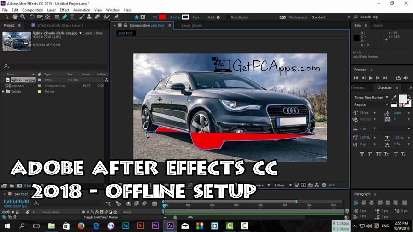Select the Puppet Pin tool

[116, 17]
